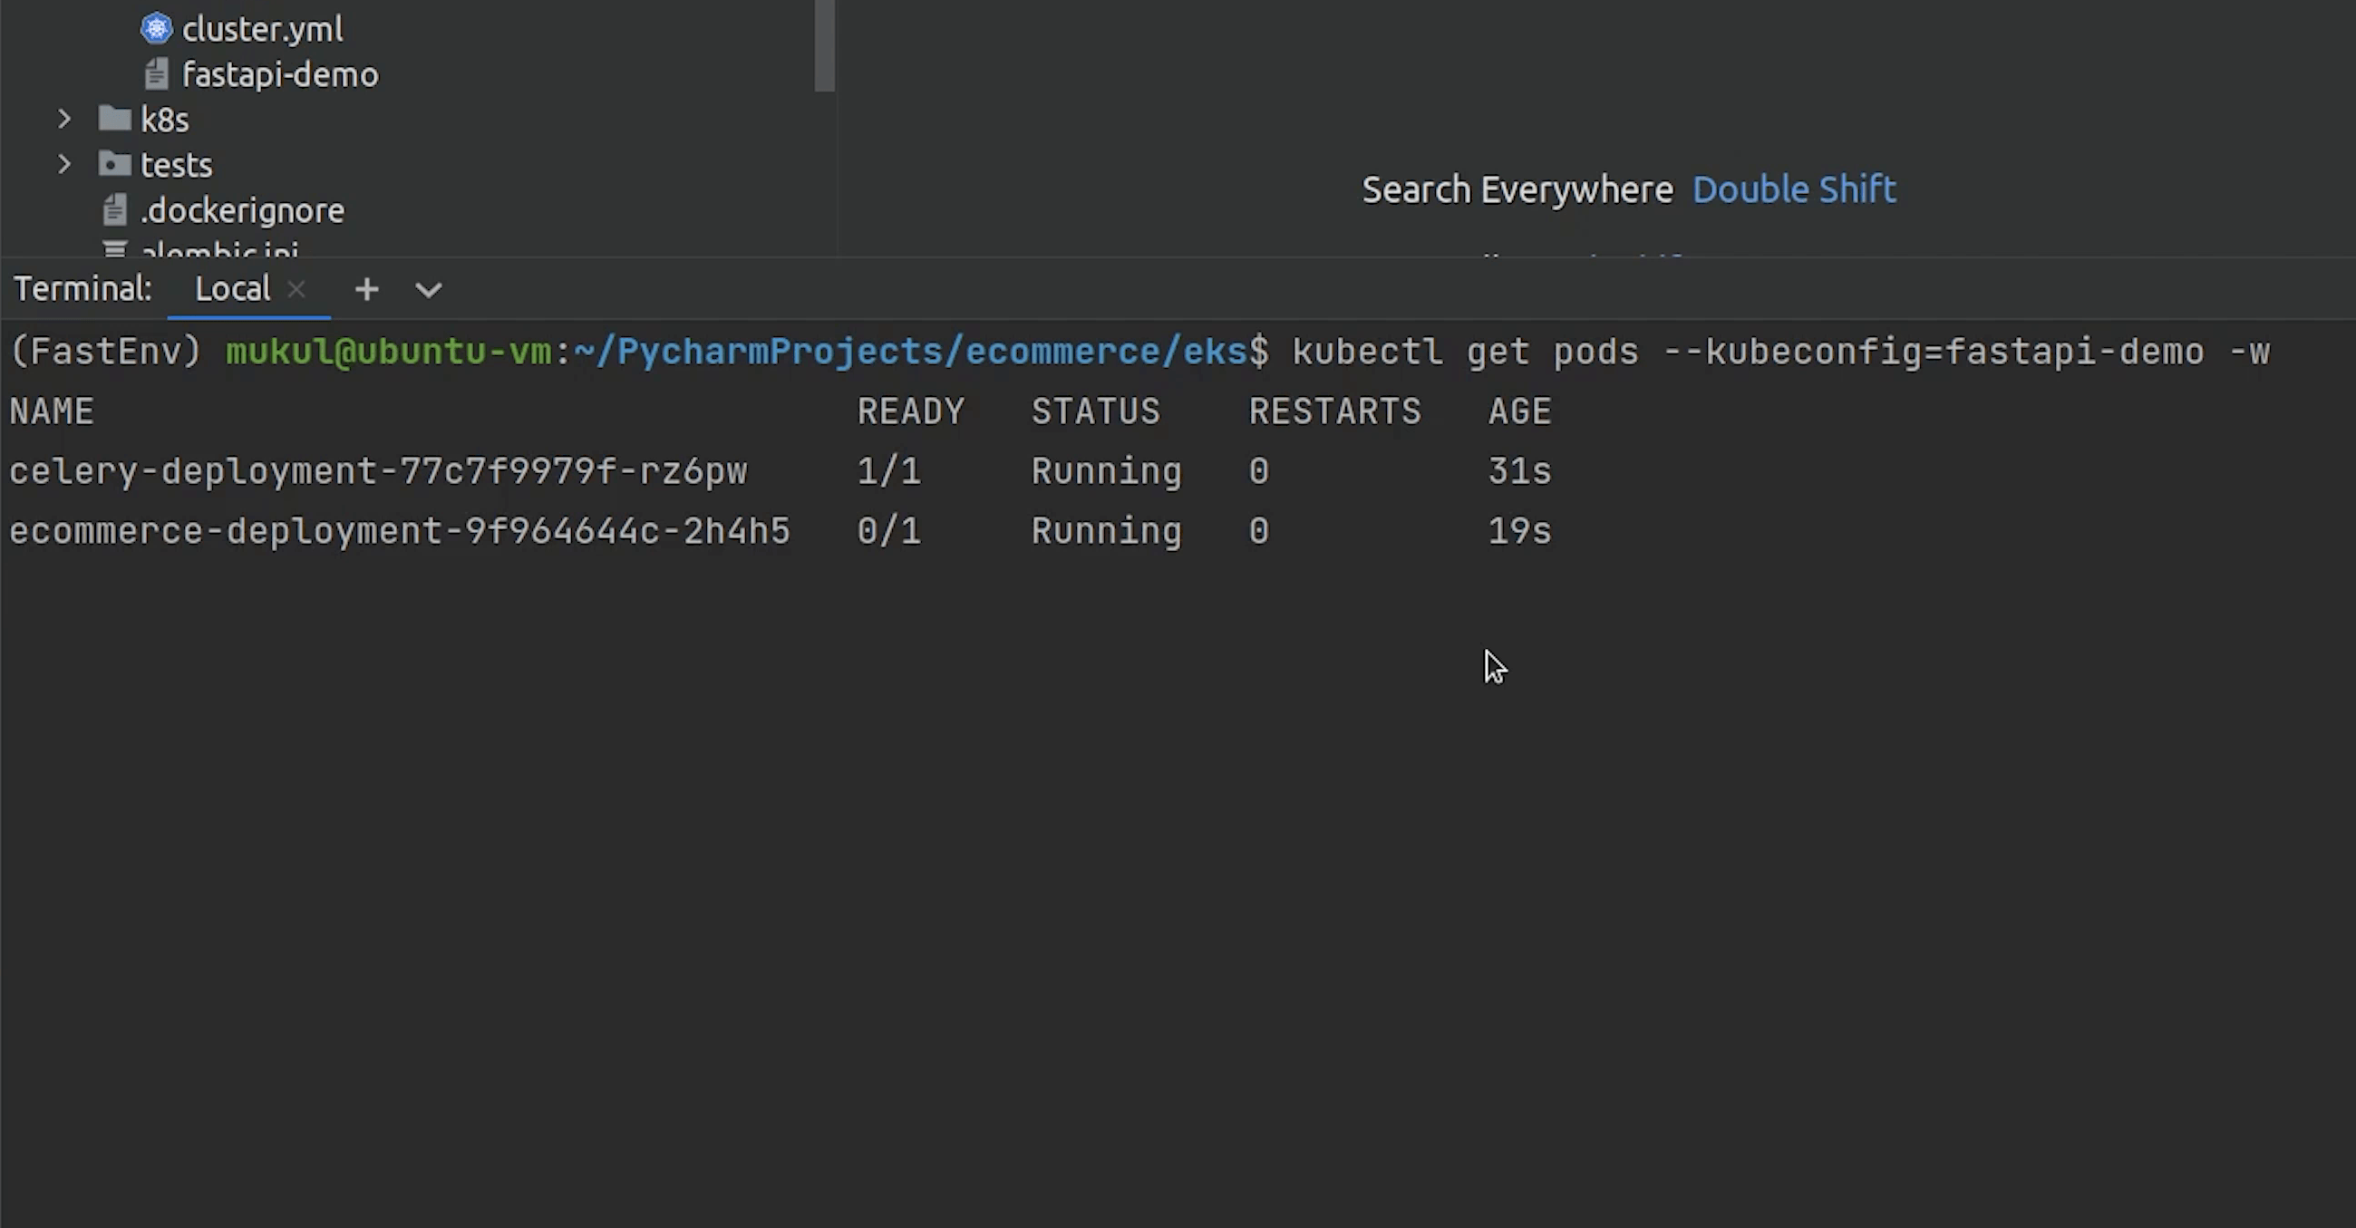Open the terminal tab options chevron

click(429, 290)
